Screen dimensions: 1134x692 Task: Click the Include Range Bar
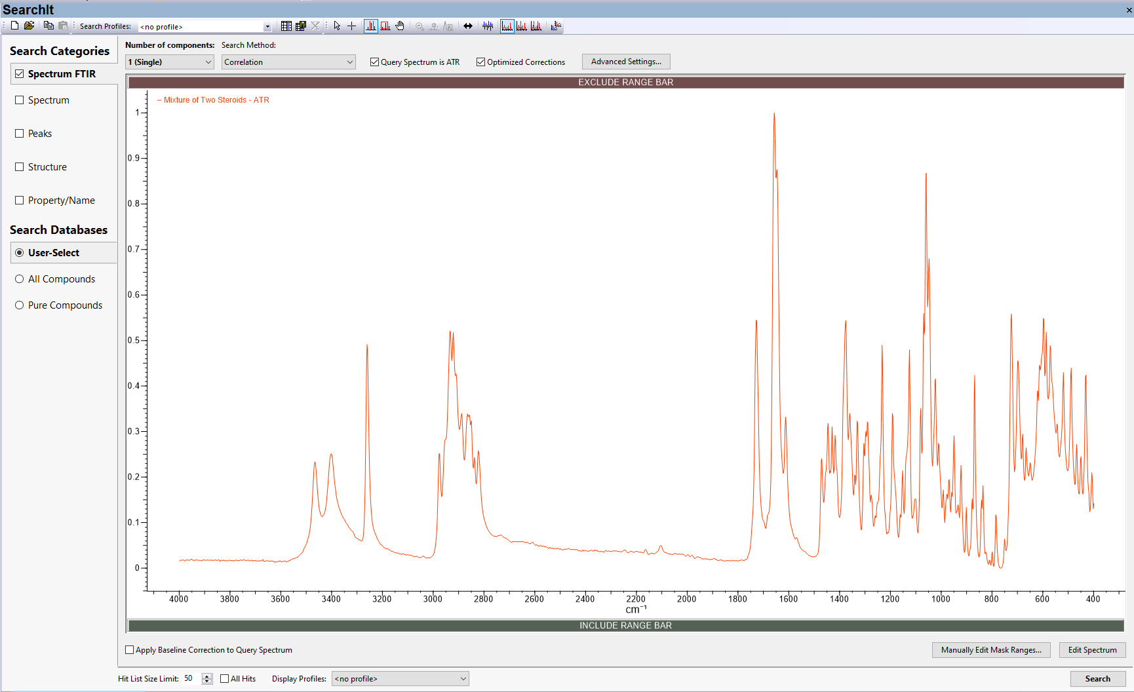pos(625,626)
